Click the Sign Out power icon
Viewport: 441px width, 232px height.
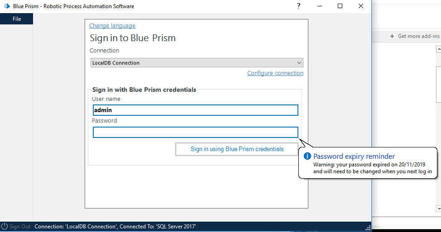(x=4, y=227)
